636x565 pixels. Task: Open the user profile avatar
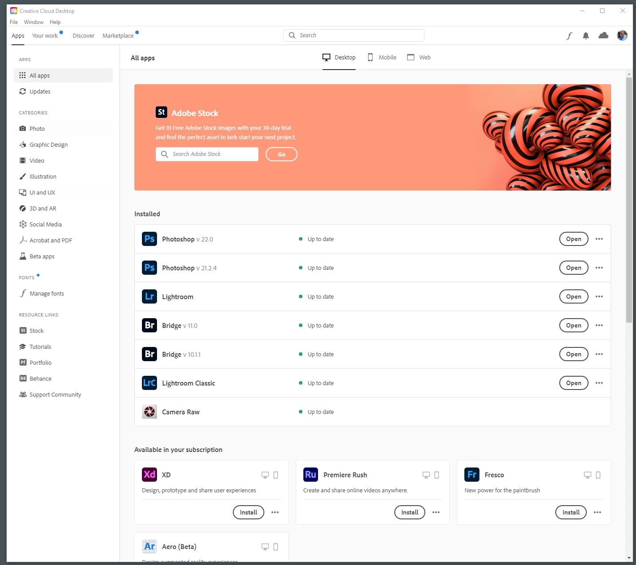(x=622, y=35)
